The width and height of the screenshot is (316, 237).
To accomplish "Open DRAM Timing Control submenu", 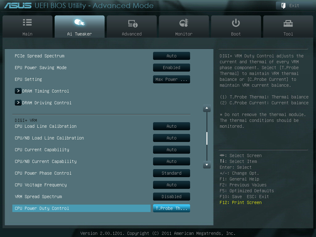I will 46,91.
